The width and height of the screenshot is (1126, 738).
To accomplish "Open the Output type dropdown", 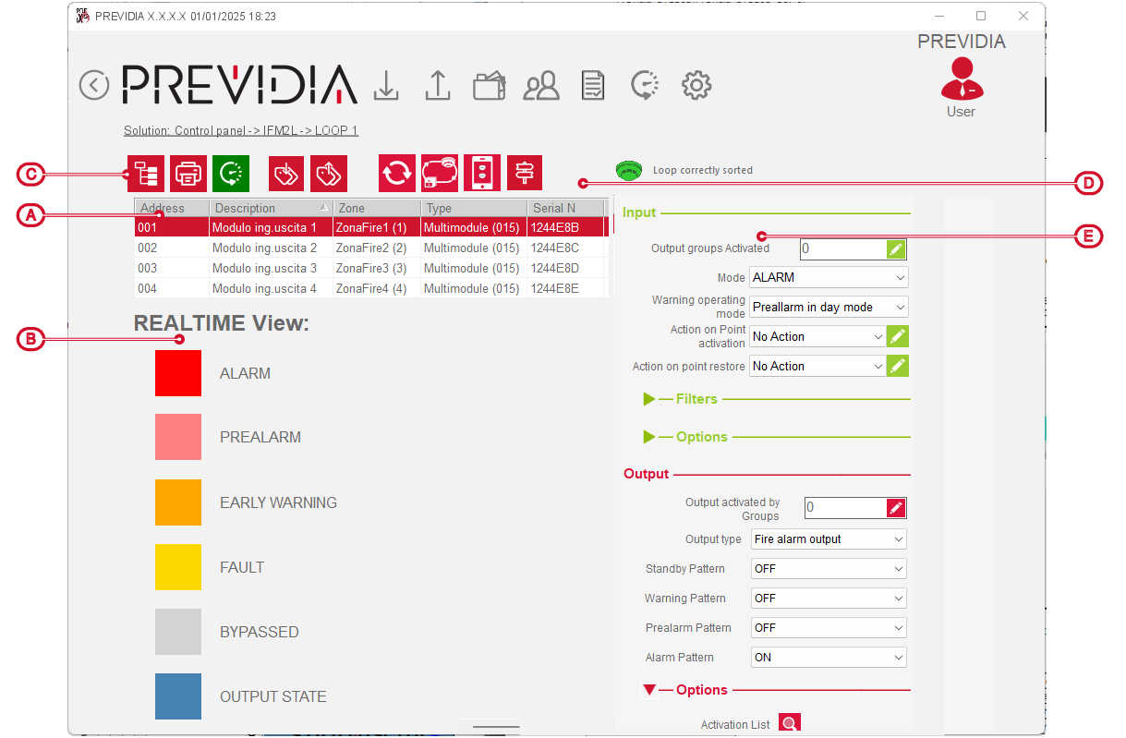I will [829, 539].
